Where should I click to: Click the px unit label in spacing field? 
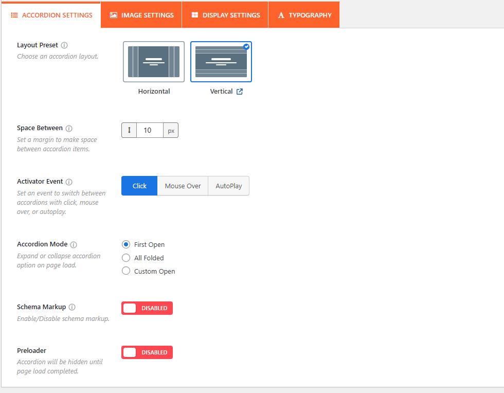[x=171, y=131]
